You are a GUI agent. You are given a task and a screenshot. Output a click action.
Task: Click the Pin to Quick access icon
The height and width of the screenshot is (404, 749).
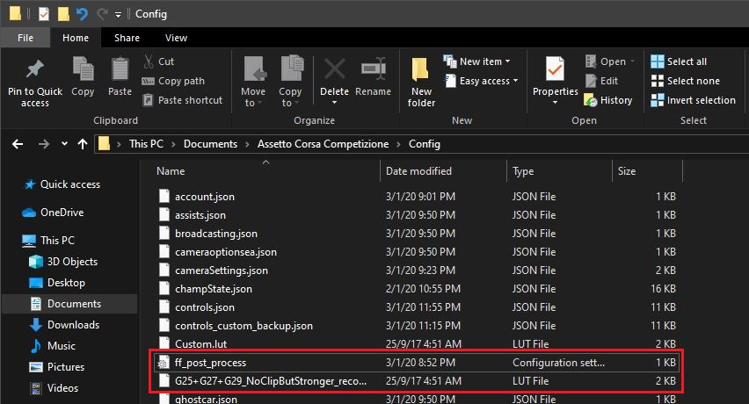[35, 70]
